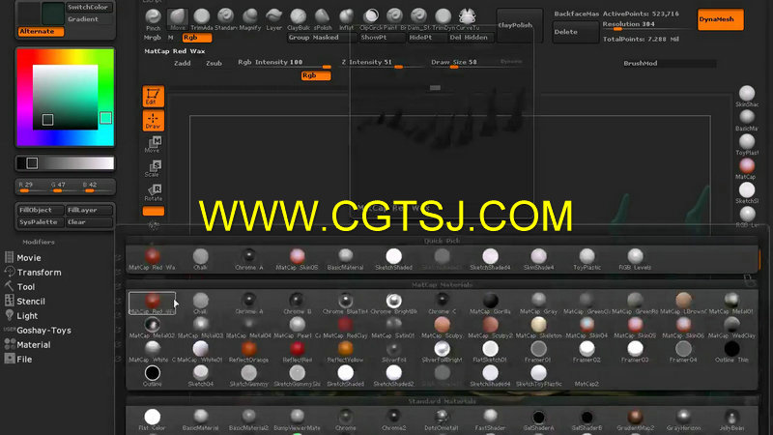Choose MatCap Pearl Cavity material
Viewport: 773px width, 435px height.
click(298, 327)
